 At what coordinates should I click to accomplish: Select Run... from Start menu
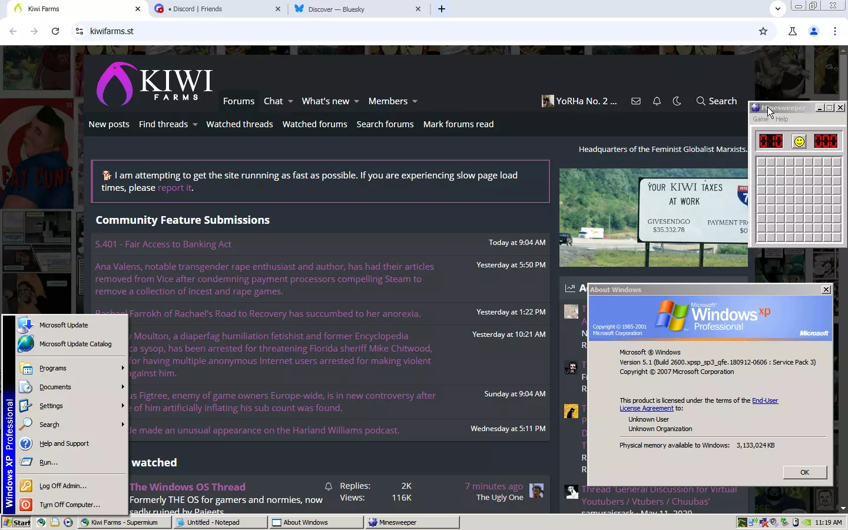(x=72, y=462)
